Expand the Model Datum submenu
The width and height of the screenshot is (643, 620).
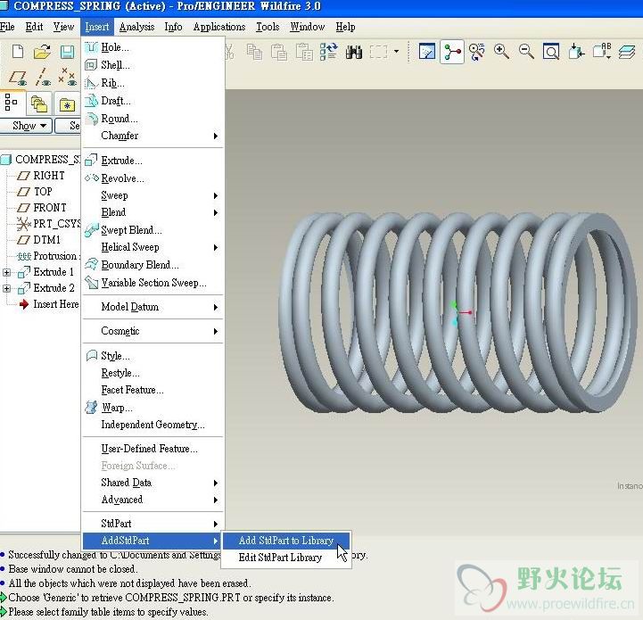[153, 307]
